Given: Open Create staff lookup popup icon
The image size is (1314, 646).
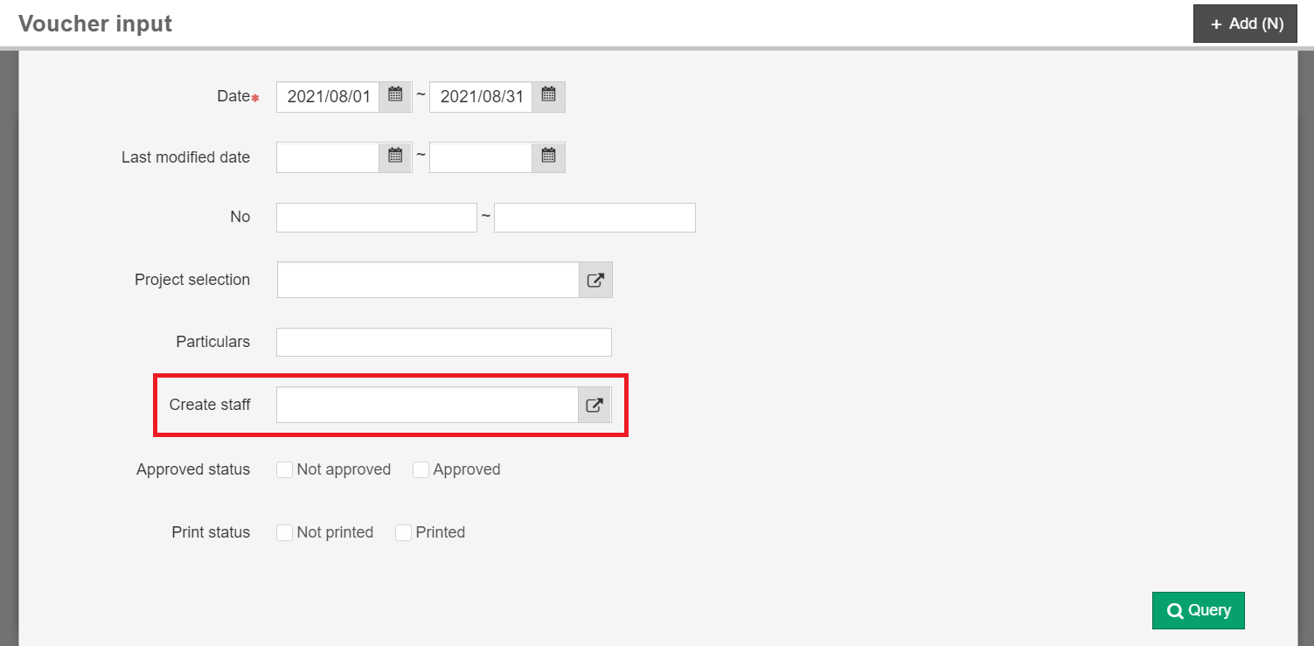Looking at the screenshot, I should [594, 406].
